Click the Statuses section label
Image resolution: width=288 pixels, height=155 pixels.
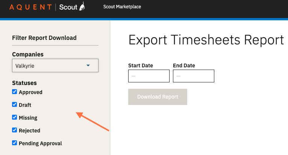24,83
